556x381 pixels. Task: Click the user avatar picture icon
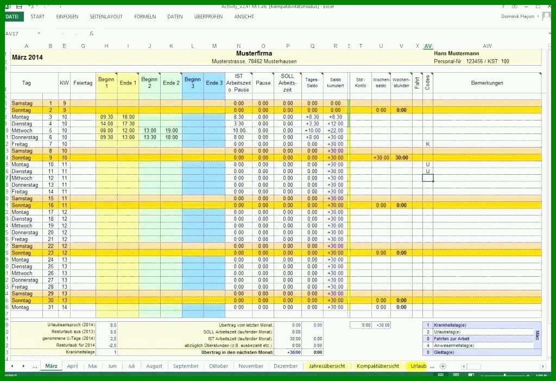546,17
